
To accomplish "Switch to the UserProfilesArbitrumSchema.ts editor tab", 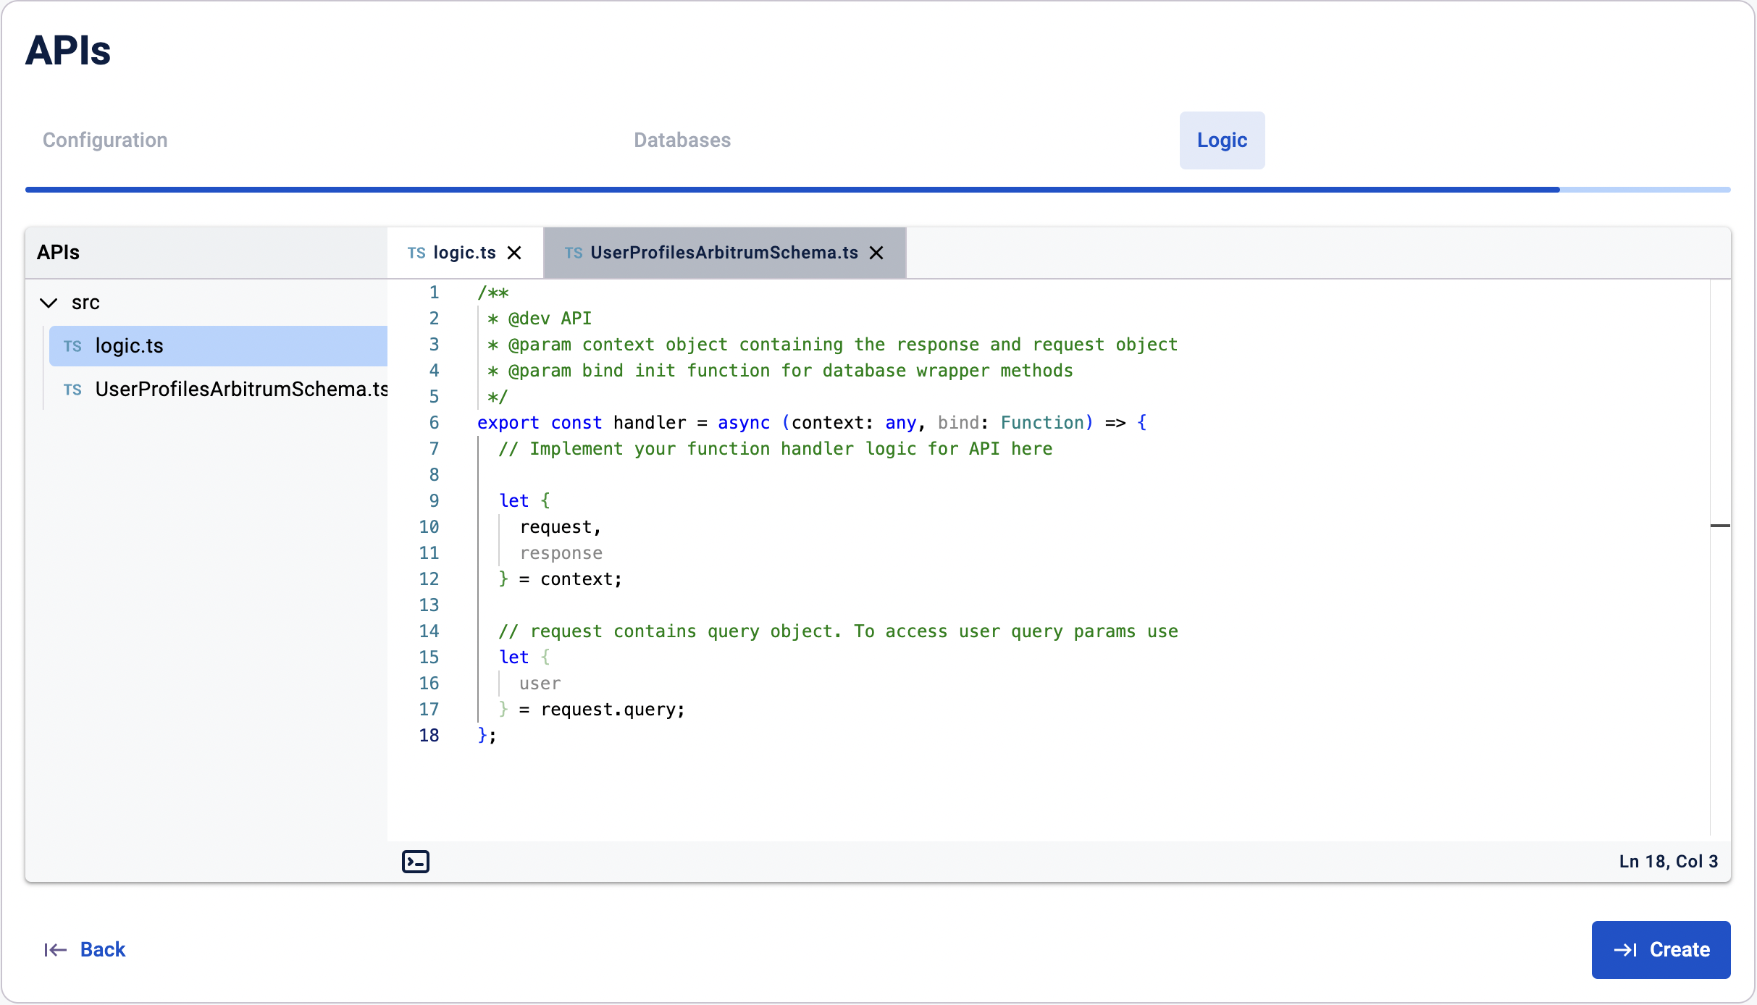I will 724,253.
